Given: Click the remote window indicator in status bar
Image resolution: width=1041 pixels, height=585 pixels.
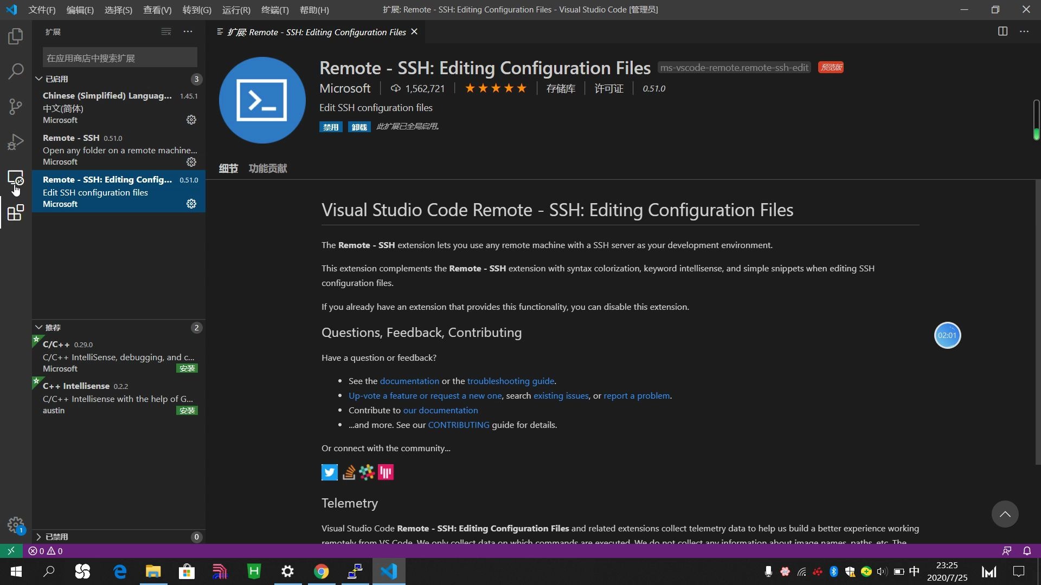Looking at the screenshot, I should pos(11,551).
